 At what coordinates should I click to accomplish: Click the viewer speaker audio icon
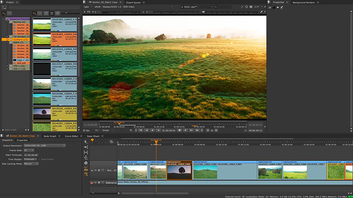point(203,12)
